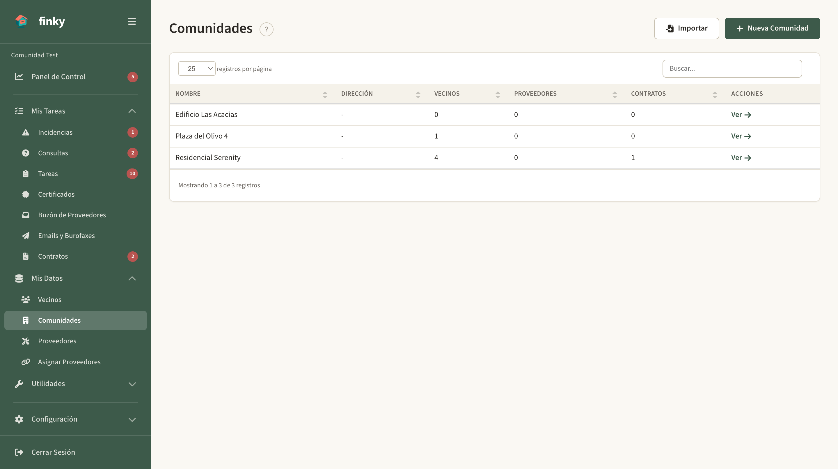The height and width of the screenshot is (469, 838).
Task: Sort table by NOMBRE column arrows
Action: [x=325, y=95]
